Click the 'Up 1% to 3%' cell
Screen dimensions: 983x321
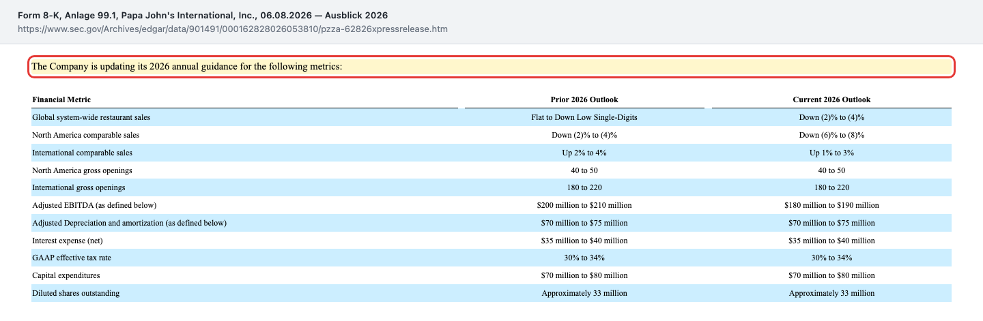coord(831,153)
